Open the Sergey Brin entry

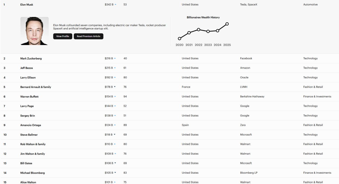(28, 116)
